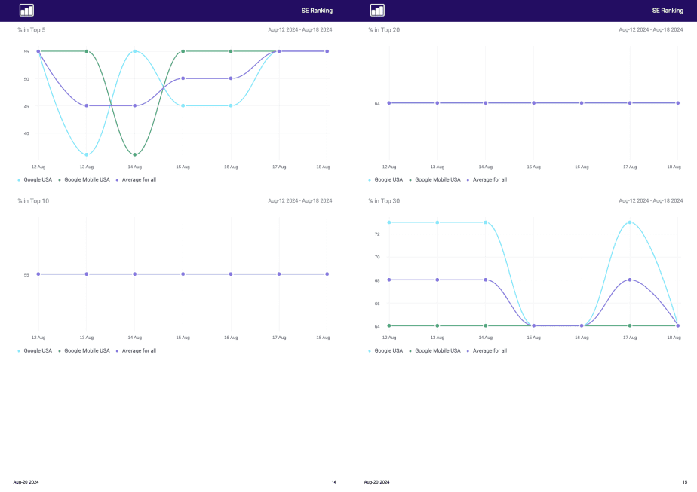This screenshot has width=697, height=492.
Task: Toggle Google USA legend in the Top 10 chart
Action: click(x=35, y=351)
